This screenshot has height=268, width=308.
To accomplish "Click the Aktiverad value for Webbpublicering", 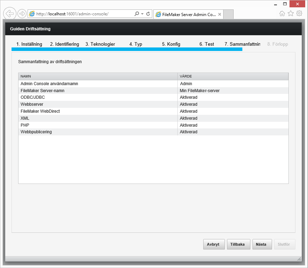I will tap(188, 132).
